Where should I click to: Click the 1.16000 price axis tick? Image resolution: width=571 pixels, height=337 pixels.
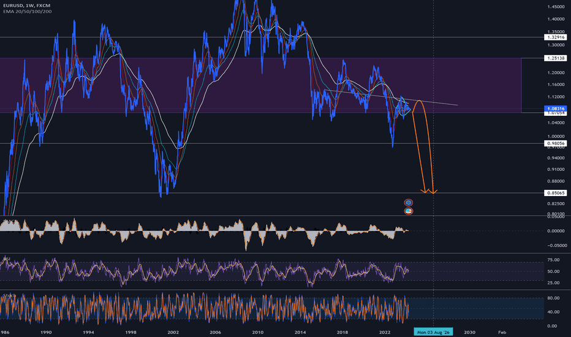pyautogui.click(x=556, y=85)
